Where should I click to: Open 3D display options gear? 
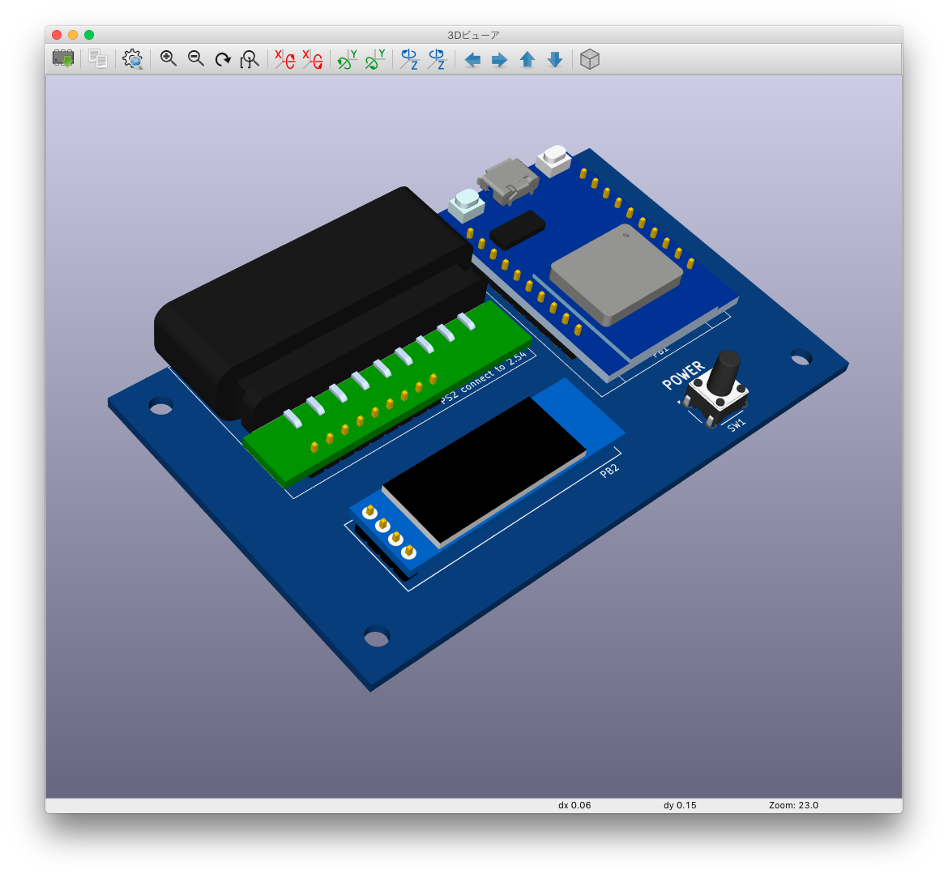click(x=132, y=59)
